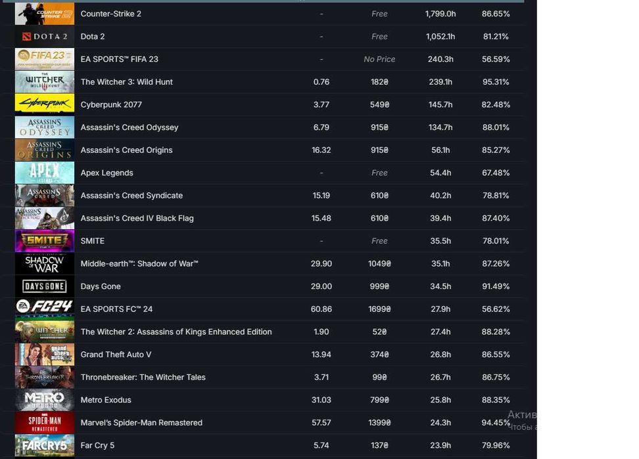The image size is (639, 459).
Task: Click the 1049₴ price for Shadow of War
Action: pos(379,264)
